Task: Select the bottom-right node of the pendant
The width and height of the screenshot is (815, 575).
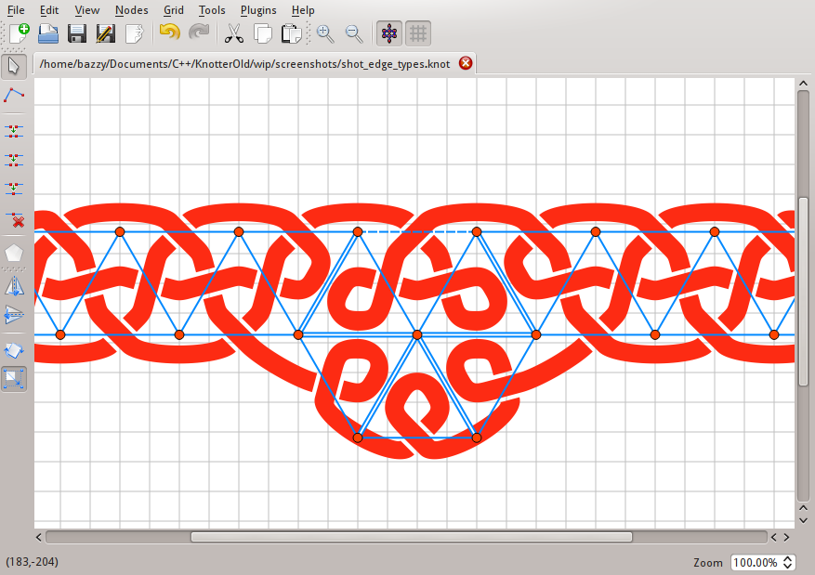Action: (477, 438)
